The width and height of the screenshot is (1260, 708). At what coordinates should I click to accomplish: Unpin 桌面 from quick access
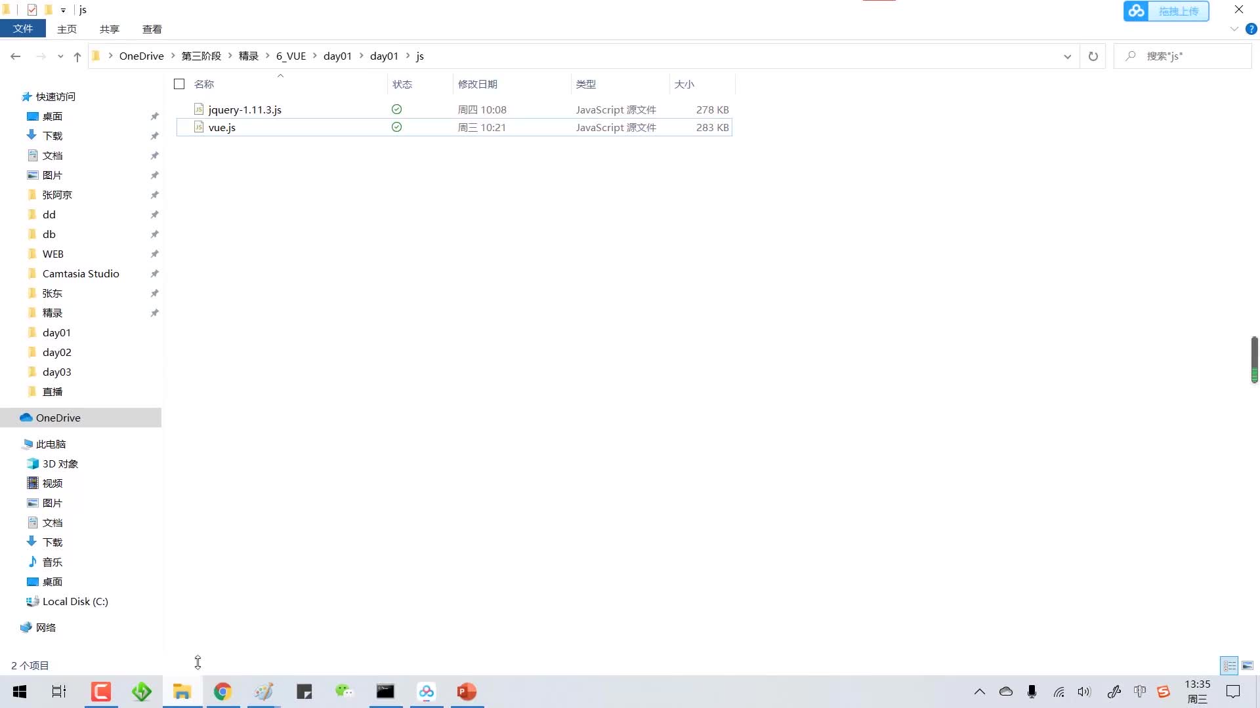click(x=154, y=116)
